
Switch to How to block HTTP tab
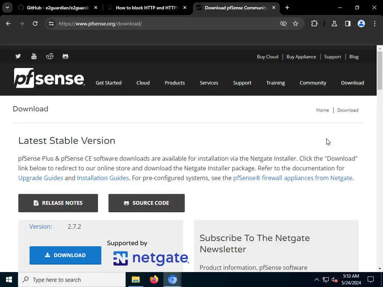point(147,7)
